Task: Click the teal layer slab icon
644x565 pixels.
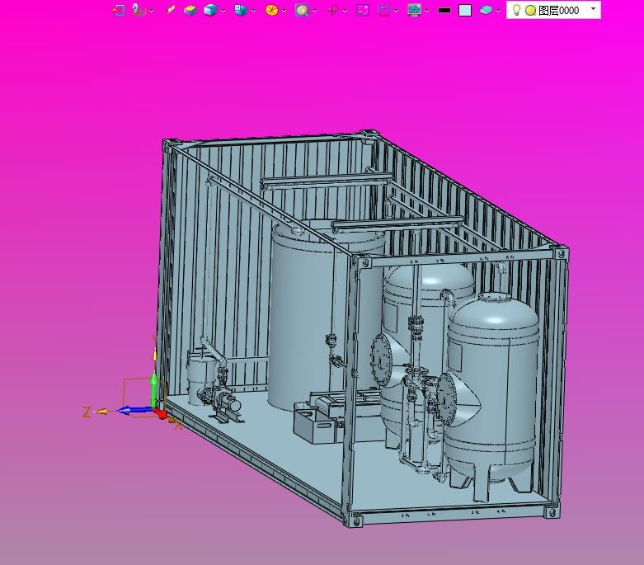Action: tap(487, 10)
